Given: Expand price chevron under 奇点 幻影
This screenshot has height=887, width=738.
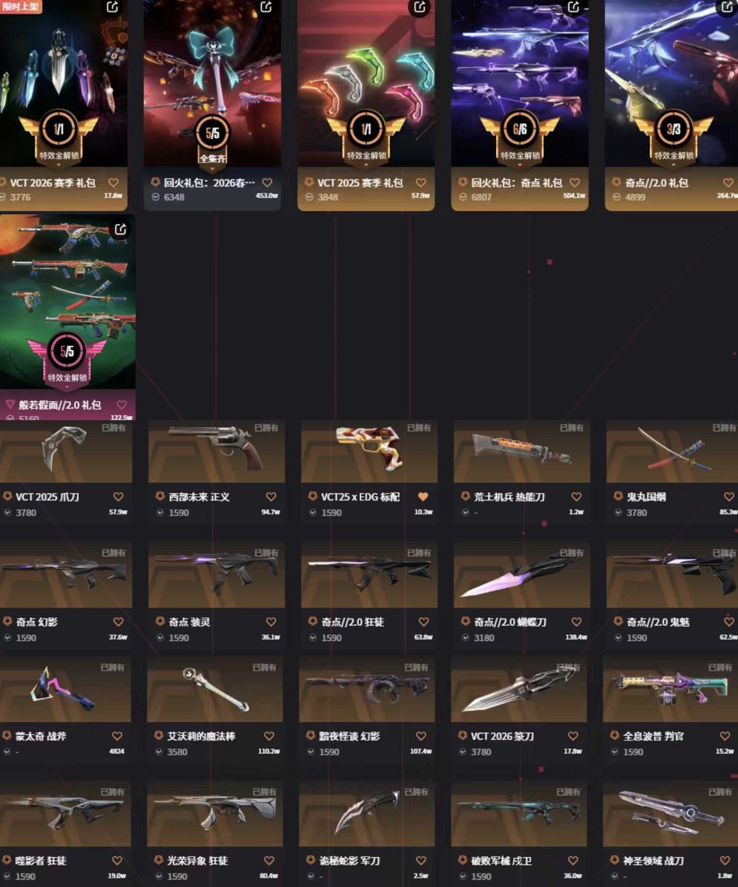Looking at the screenshot, I should click(x=8, y=638).
